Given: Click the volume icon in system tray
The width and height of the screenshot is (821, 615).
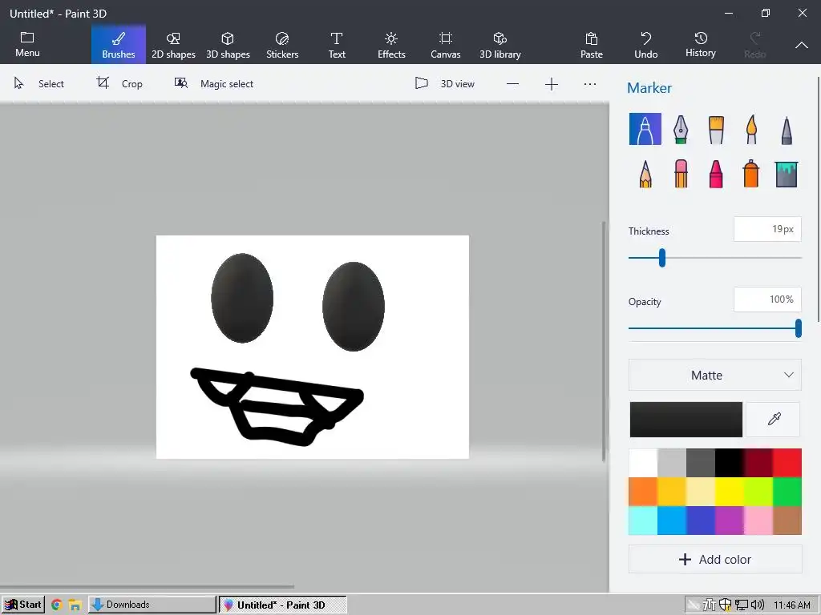Looking at the screenshot, I should click(x=758, y=605).
